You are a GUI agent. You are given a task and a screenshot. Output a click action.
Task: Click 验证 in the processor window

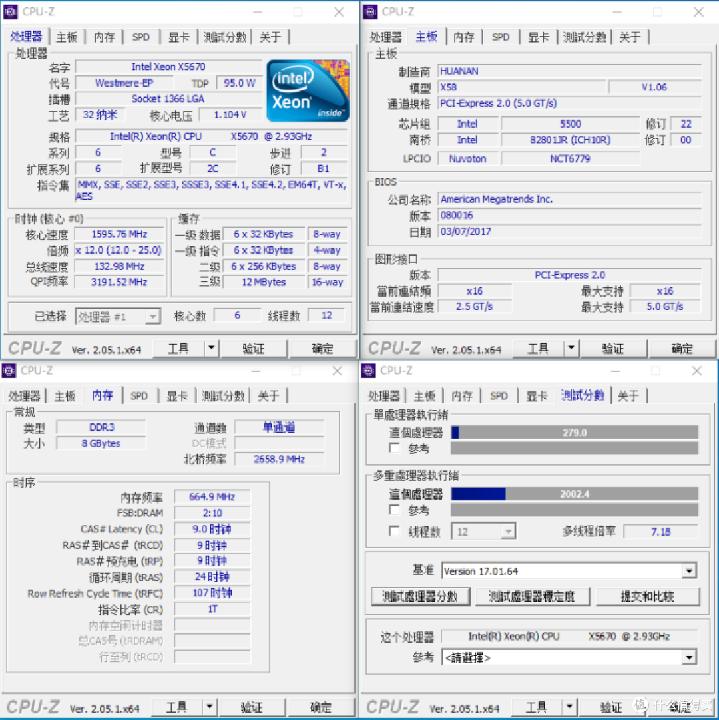pyautogui.click(x=254, y=347)
